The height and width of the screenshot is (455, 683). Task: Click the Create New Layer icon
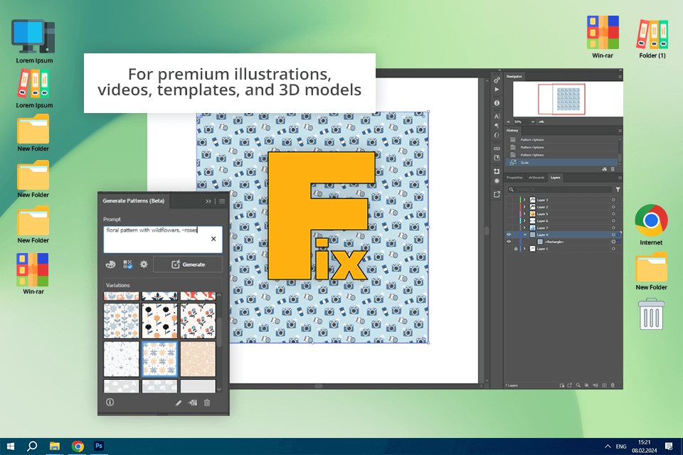604,385
